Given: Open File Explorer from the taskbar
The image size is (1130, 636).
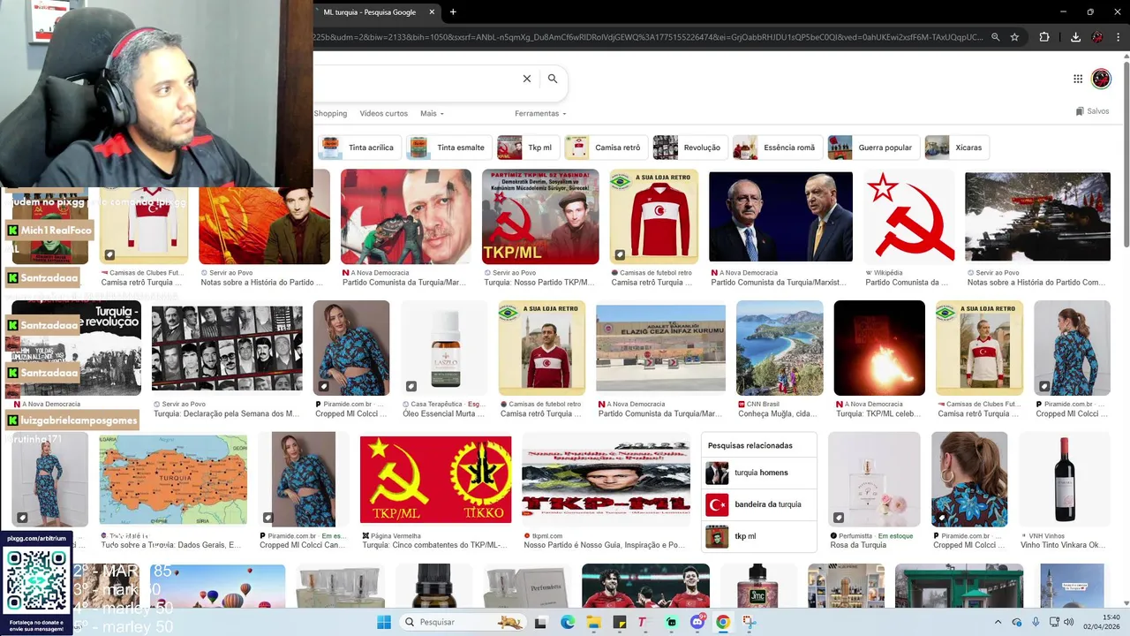Looking at the screenshot, I should click(594, 622).
